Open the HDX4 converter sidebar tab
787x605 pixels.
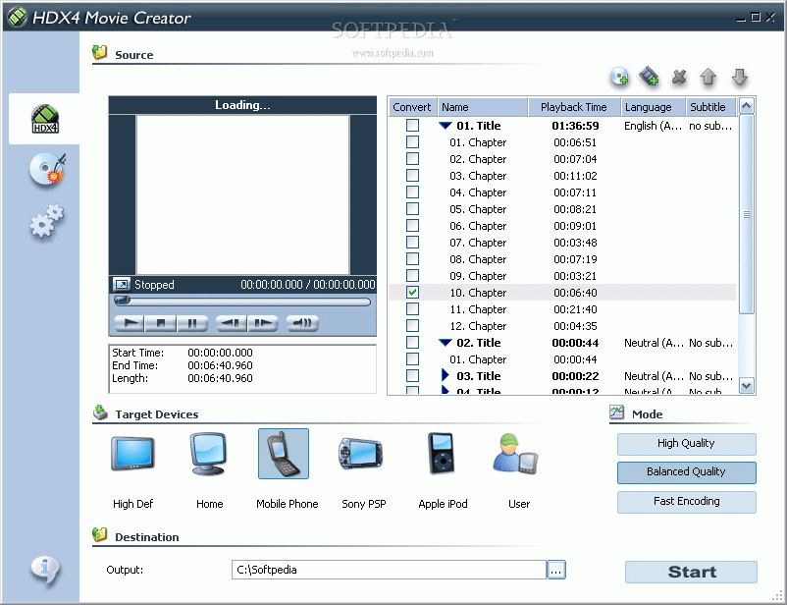44,119
